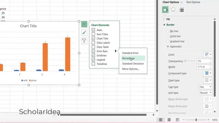Click the cell containing 25
This screenshot has height=123, width=219.
[x=3, y=13]
